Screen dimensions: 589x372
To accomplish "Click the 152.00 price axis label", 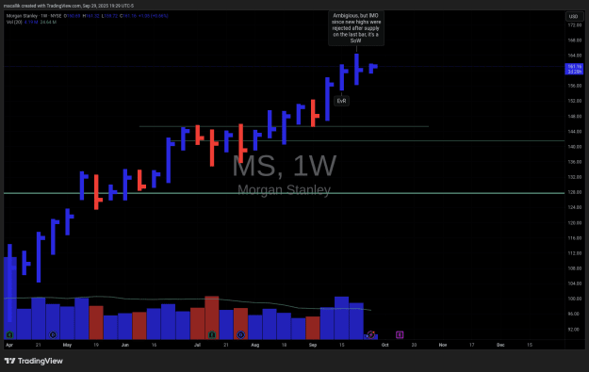I will click(x=575, y=101).
